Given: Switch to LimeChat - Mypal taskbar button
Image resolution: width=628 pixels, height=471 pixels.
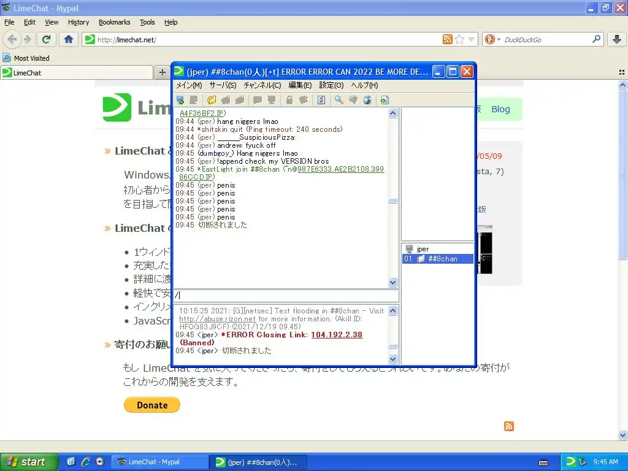Looking at the screenshot, I should (x=159, y=462).
